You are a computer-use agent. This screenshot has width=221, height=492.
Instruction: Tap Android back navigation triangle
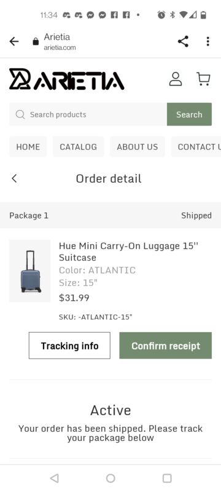click(x=55, y=478)
